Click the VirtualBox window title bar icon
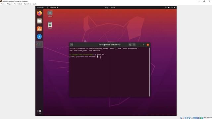The width and height of the screenshot is (212, 119). tap(1, 1)
